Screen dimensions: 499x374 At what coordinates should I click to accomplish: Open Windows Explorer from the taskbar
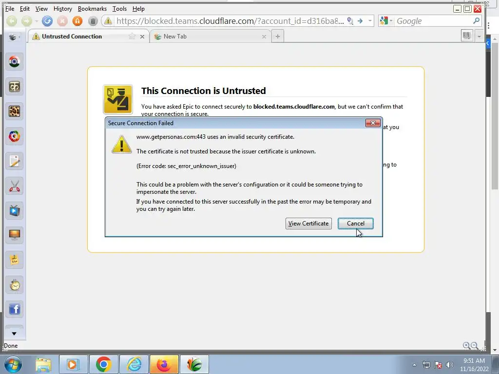click(x=43, y=365)
